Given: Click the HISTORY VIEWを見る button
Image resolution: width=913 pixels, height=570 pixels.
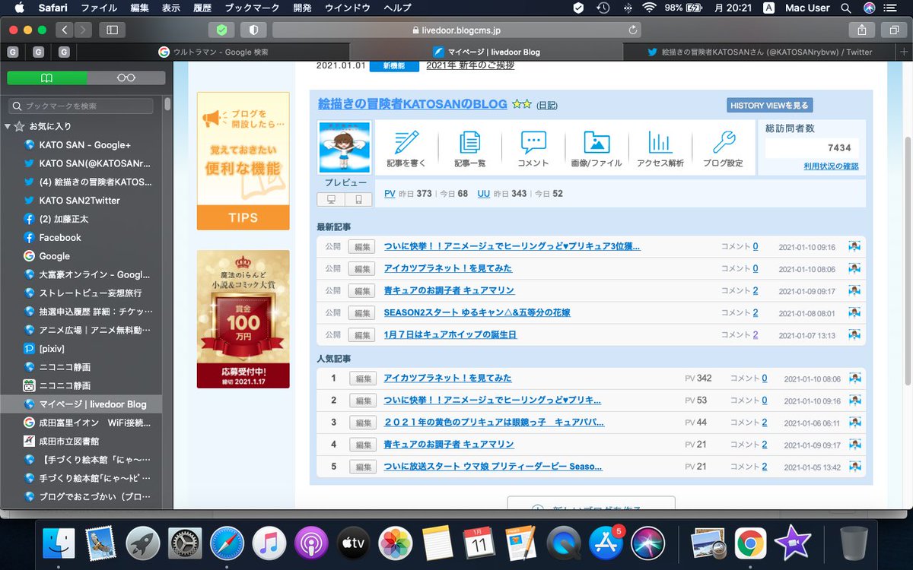Looking at the screenshot, I should click(769, 105).
